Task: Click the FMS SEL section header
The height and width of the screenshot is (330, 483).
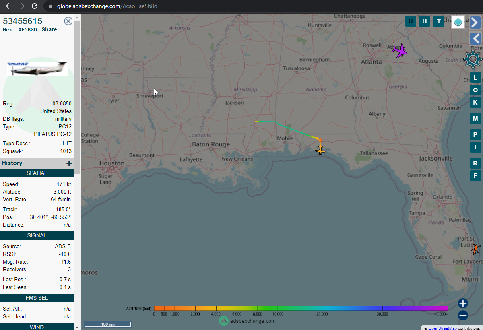Action: pos(37,298)
